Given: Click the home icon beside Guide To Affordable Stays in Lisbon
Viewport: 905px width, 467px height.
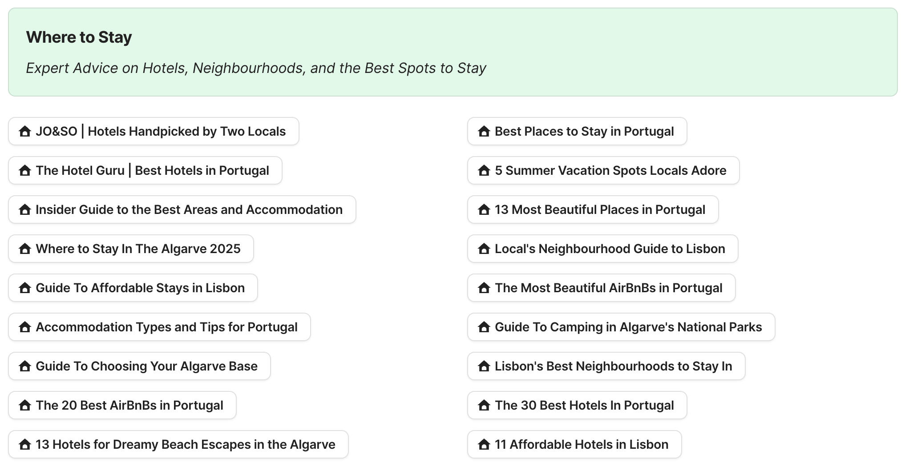Looking at the screenshot, I should [24, 288].
